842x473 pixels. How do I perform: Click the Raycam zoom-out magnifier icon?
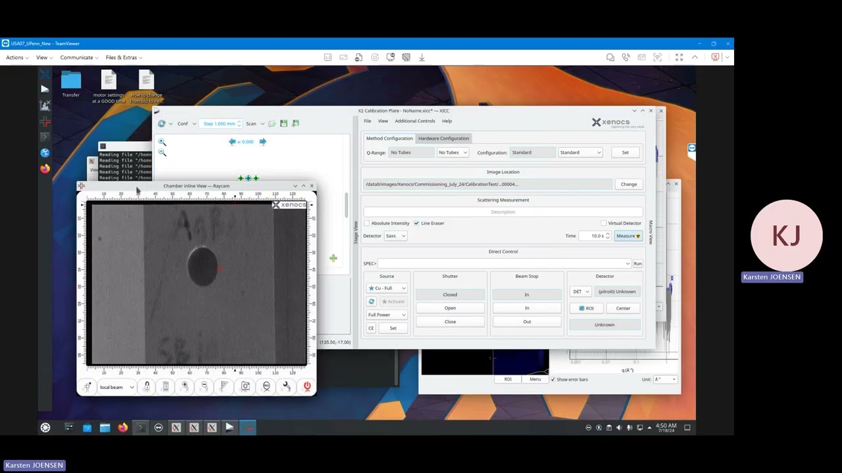coord(205,386)
